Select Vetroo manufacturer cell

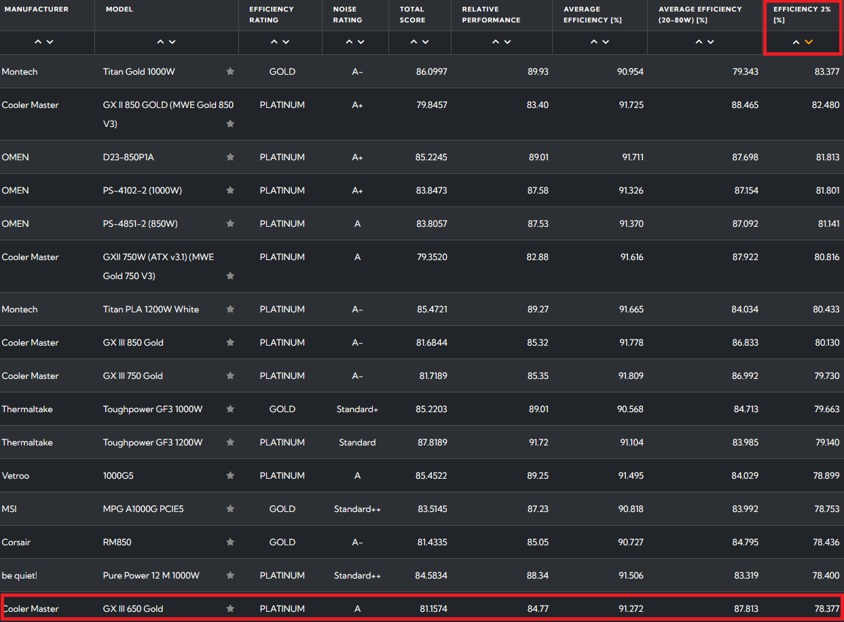click(16, 475)
